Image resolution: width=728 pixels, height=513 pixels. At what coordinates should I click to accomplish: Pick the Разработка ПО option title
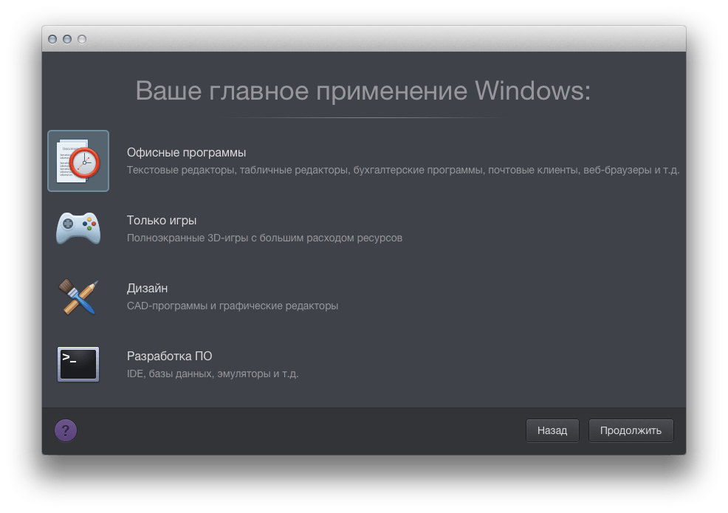tap(170, 356)
